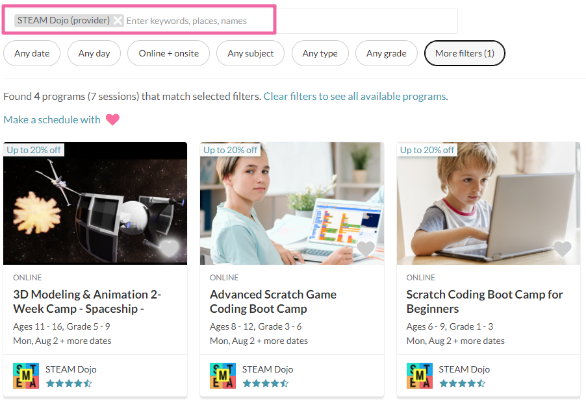Open the Any subject filter
Screen dimensions: 586x403
251,53
